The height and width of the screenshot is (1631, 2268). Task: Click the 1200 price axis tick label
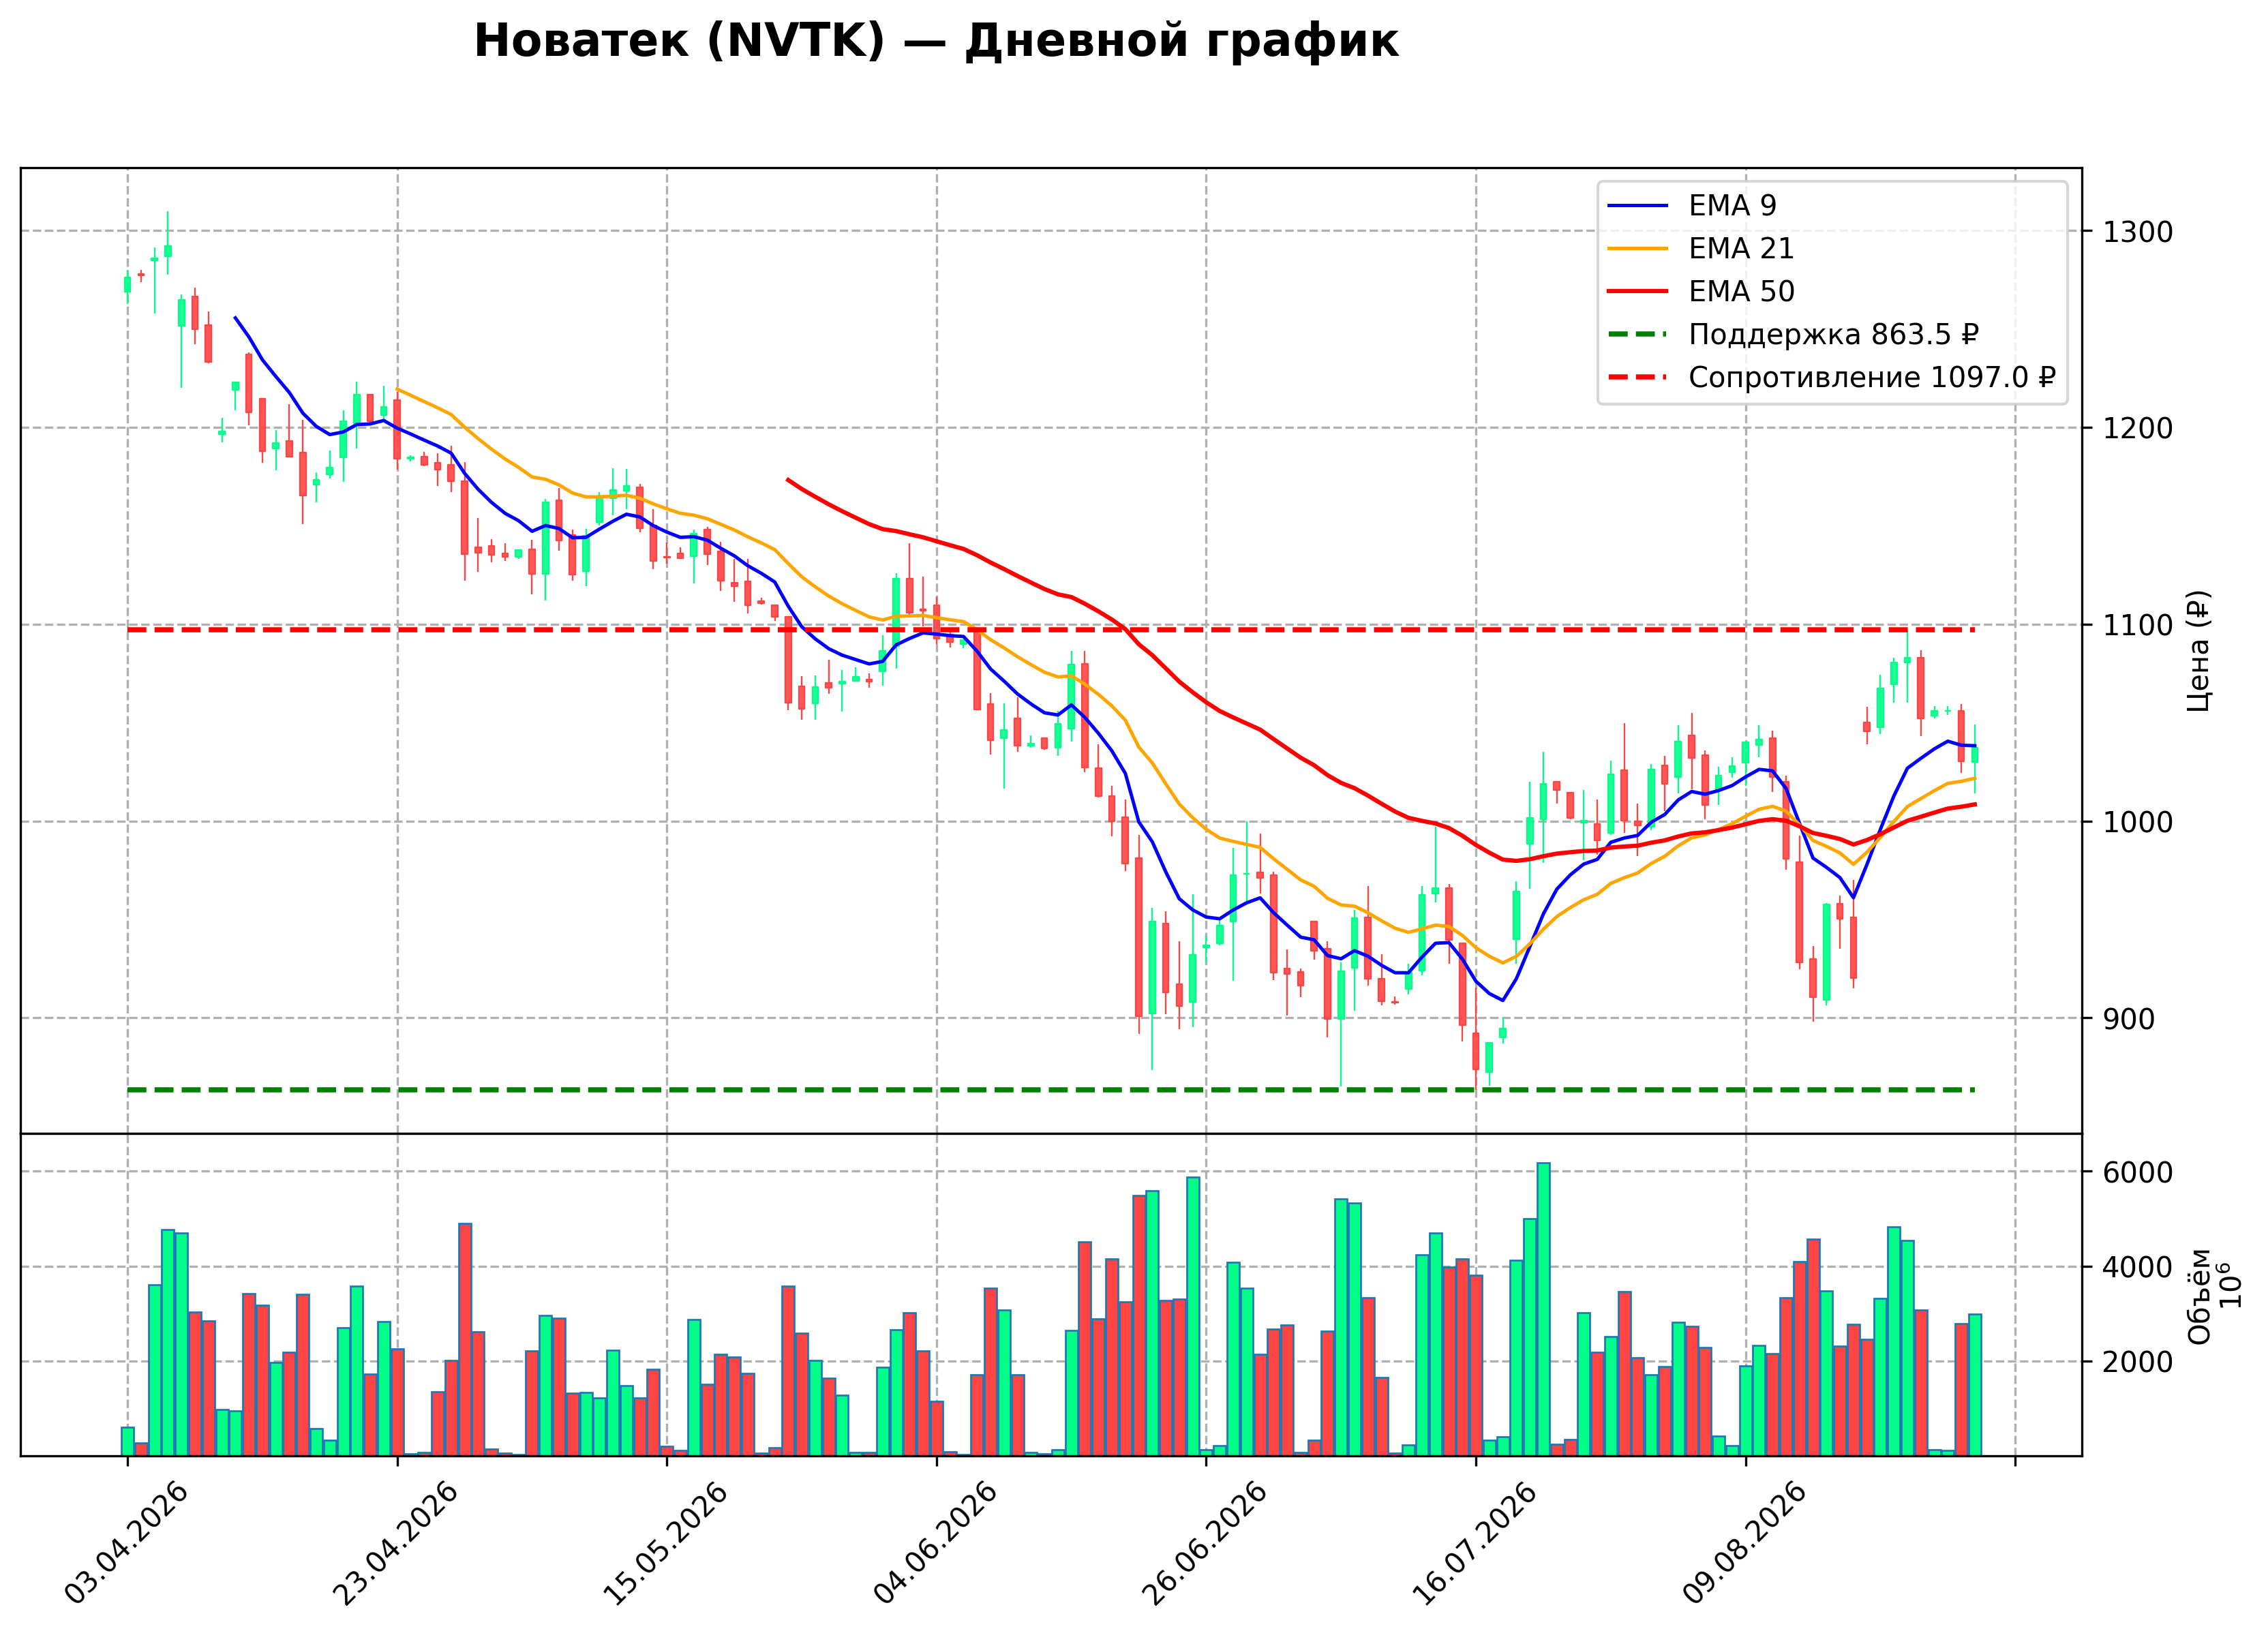tap(2138, 429)
